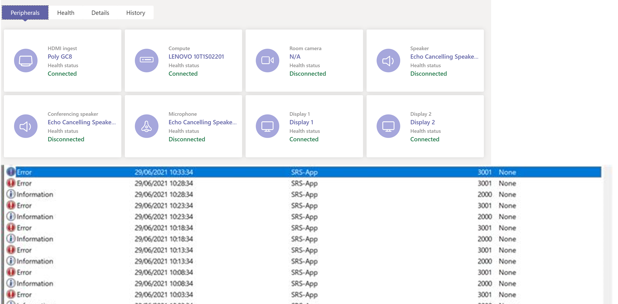Click the Room camera video icon

click(x=268, y=61)
